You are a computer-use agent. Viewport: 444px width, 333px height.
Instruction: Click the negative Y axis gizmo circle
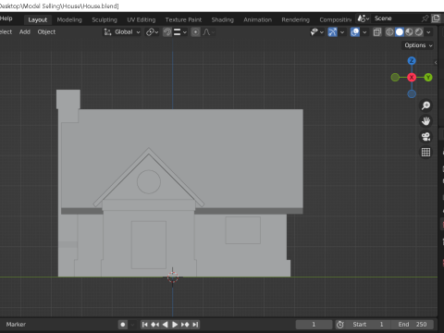[395, 78]
